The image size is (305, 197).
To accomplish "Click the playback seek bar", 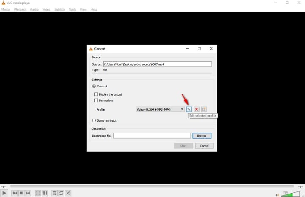I will [x=152, y=186].
